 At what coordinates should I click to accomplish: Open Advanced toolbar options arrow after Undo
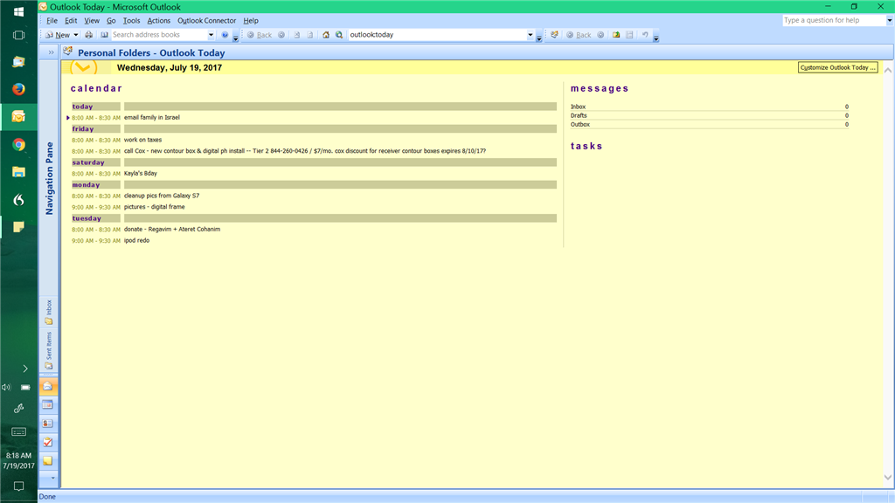656,37
